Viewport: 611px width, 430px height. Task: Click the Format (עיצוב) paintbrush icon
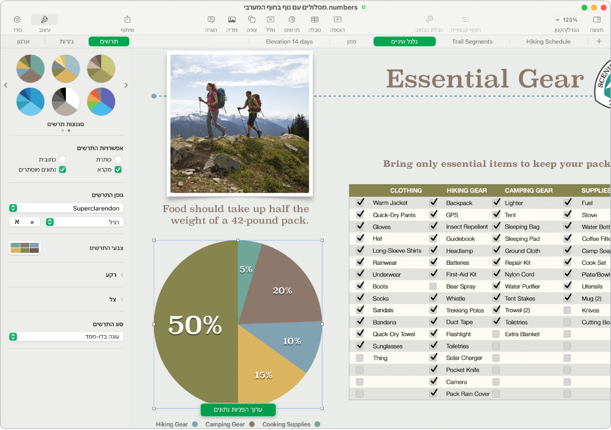[44, 19]
